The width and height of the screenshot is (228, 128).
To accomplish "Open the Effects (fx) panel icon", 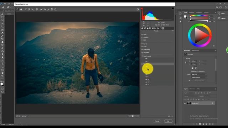I will (x=158, y=28).
